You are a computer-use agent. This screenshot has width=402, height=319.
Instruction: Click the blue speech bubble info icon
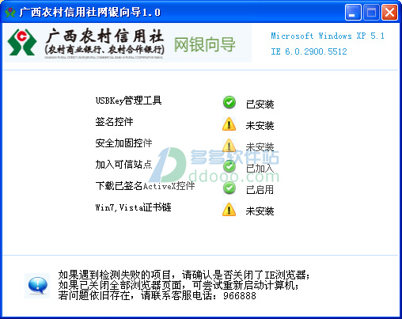coord(37,286)
